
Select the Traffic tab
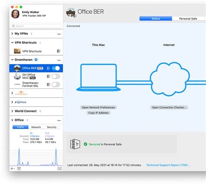click(20, 127)
